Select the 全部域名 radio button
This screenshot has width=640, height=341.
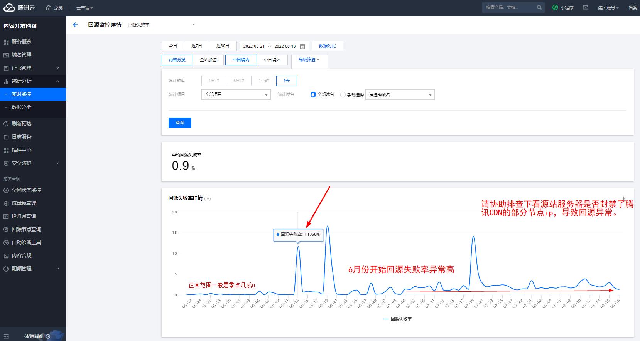click(313, 95)
